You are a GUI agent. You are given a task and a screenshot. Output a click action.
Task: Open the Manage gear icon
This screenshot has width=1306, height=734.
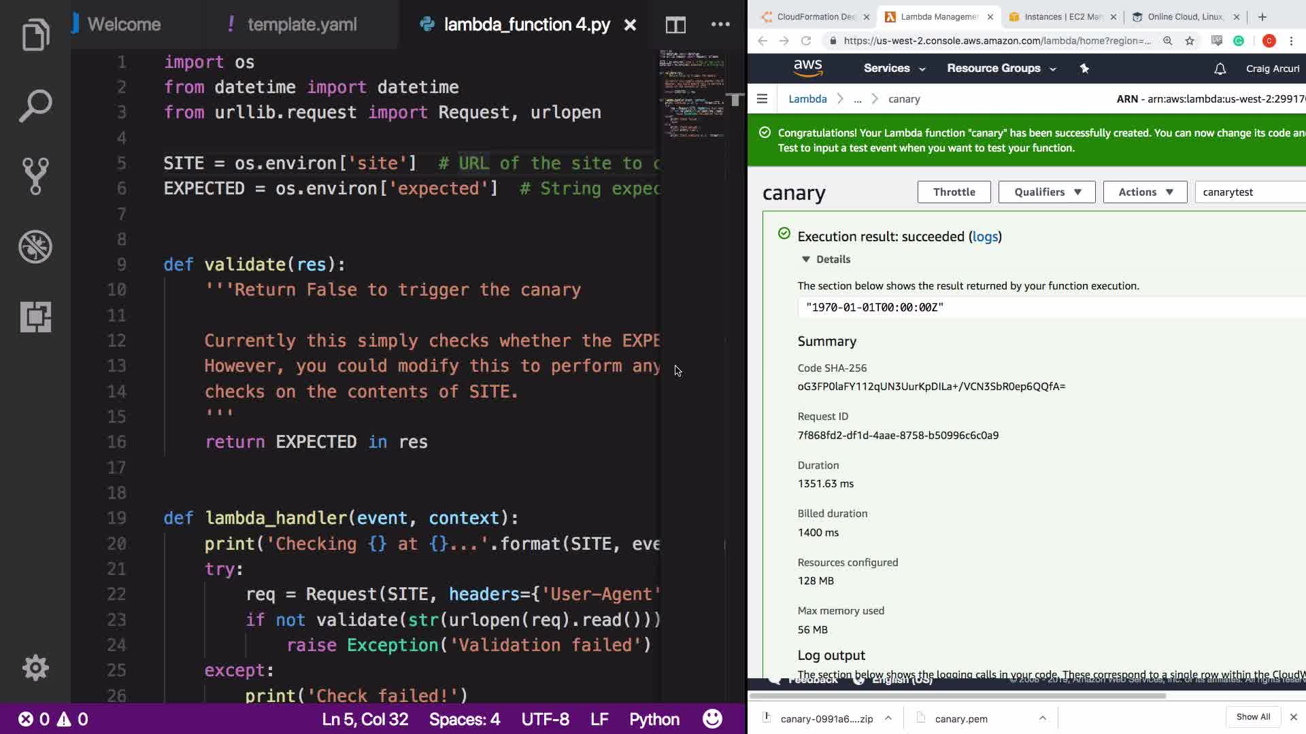(35, 668)
